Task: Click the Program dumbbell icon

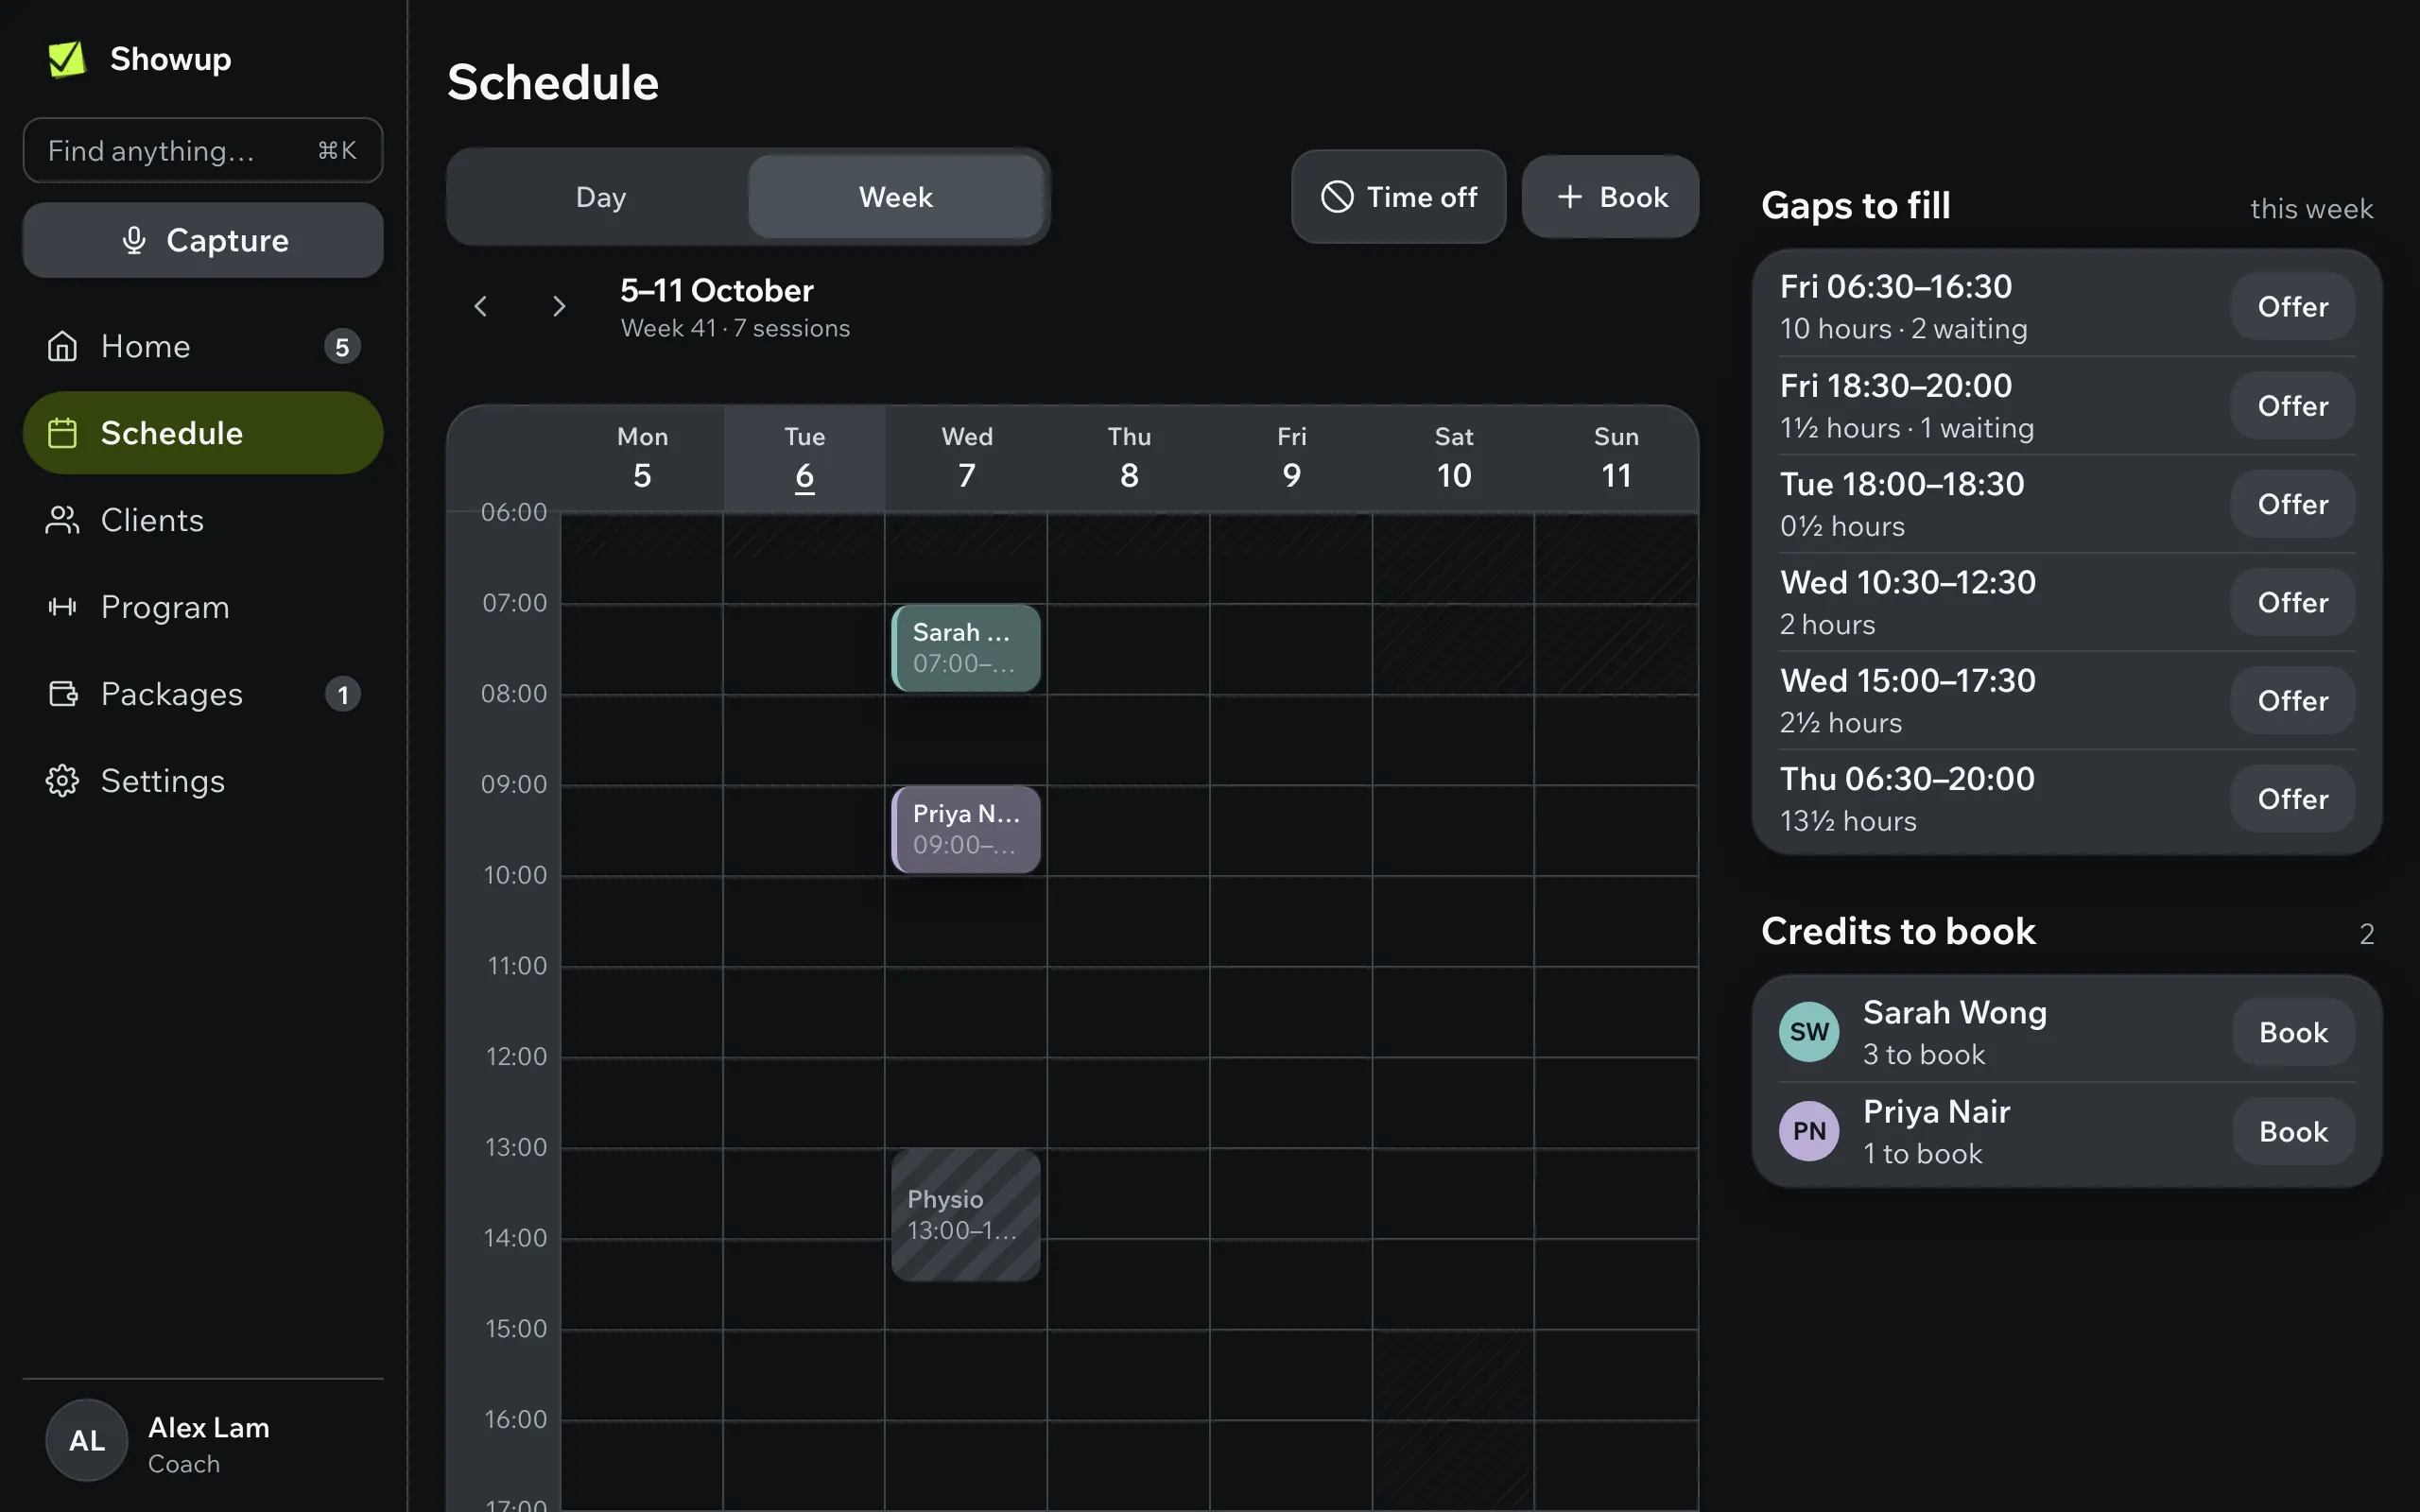Action: tap(62, 607)
